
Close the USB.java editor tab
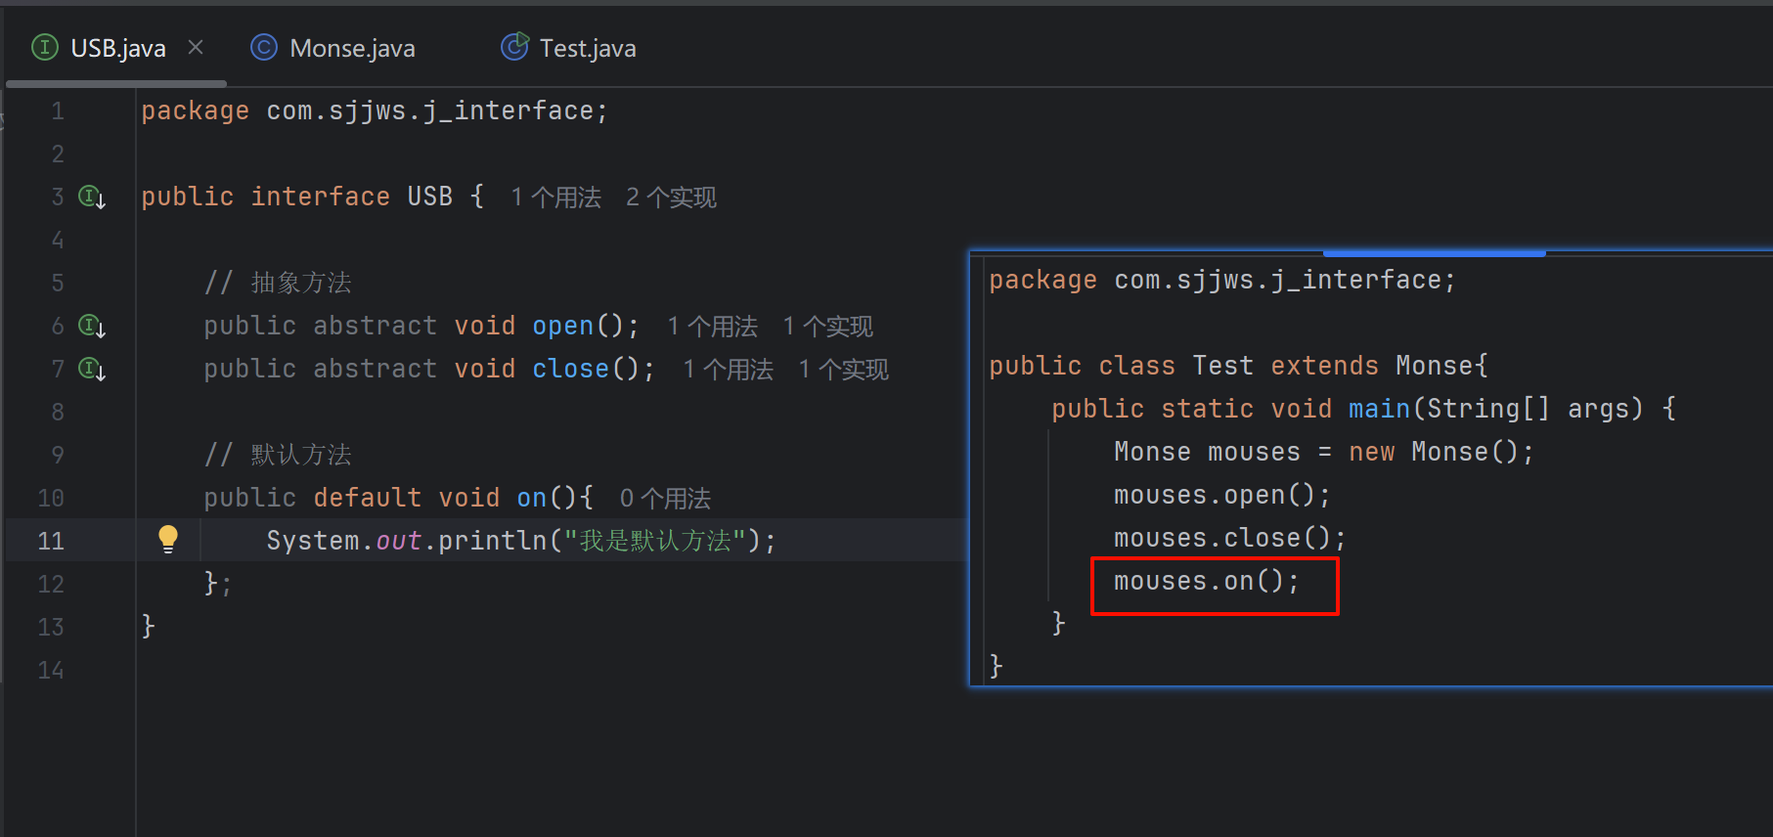196,47
